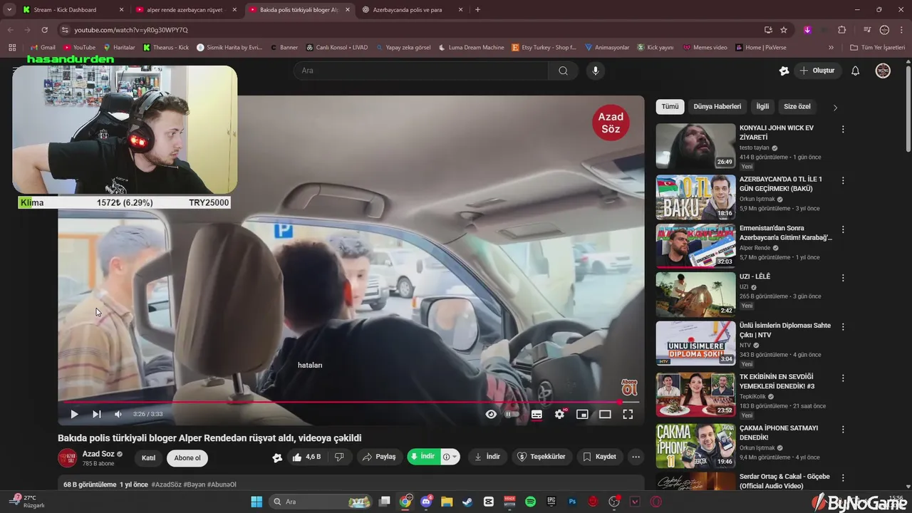Open Teşekkürler super thanks
Viewport: 912px width, 513px height.
(x=541, y=457)
